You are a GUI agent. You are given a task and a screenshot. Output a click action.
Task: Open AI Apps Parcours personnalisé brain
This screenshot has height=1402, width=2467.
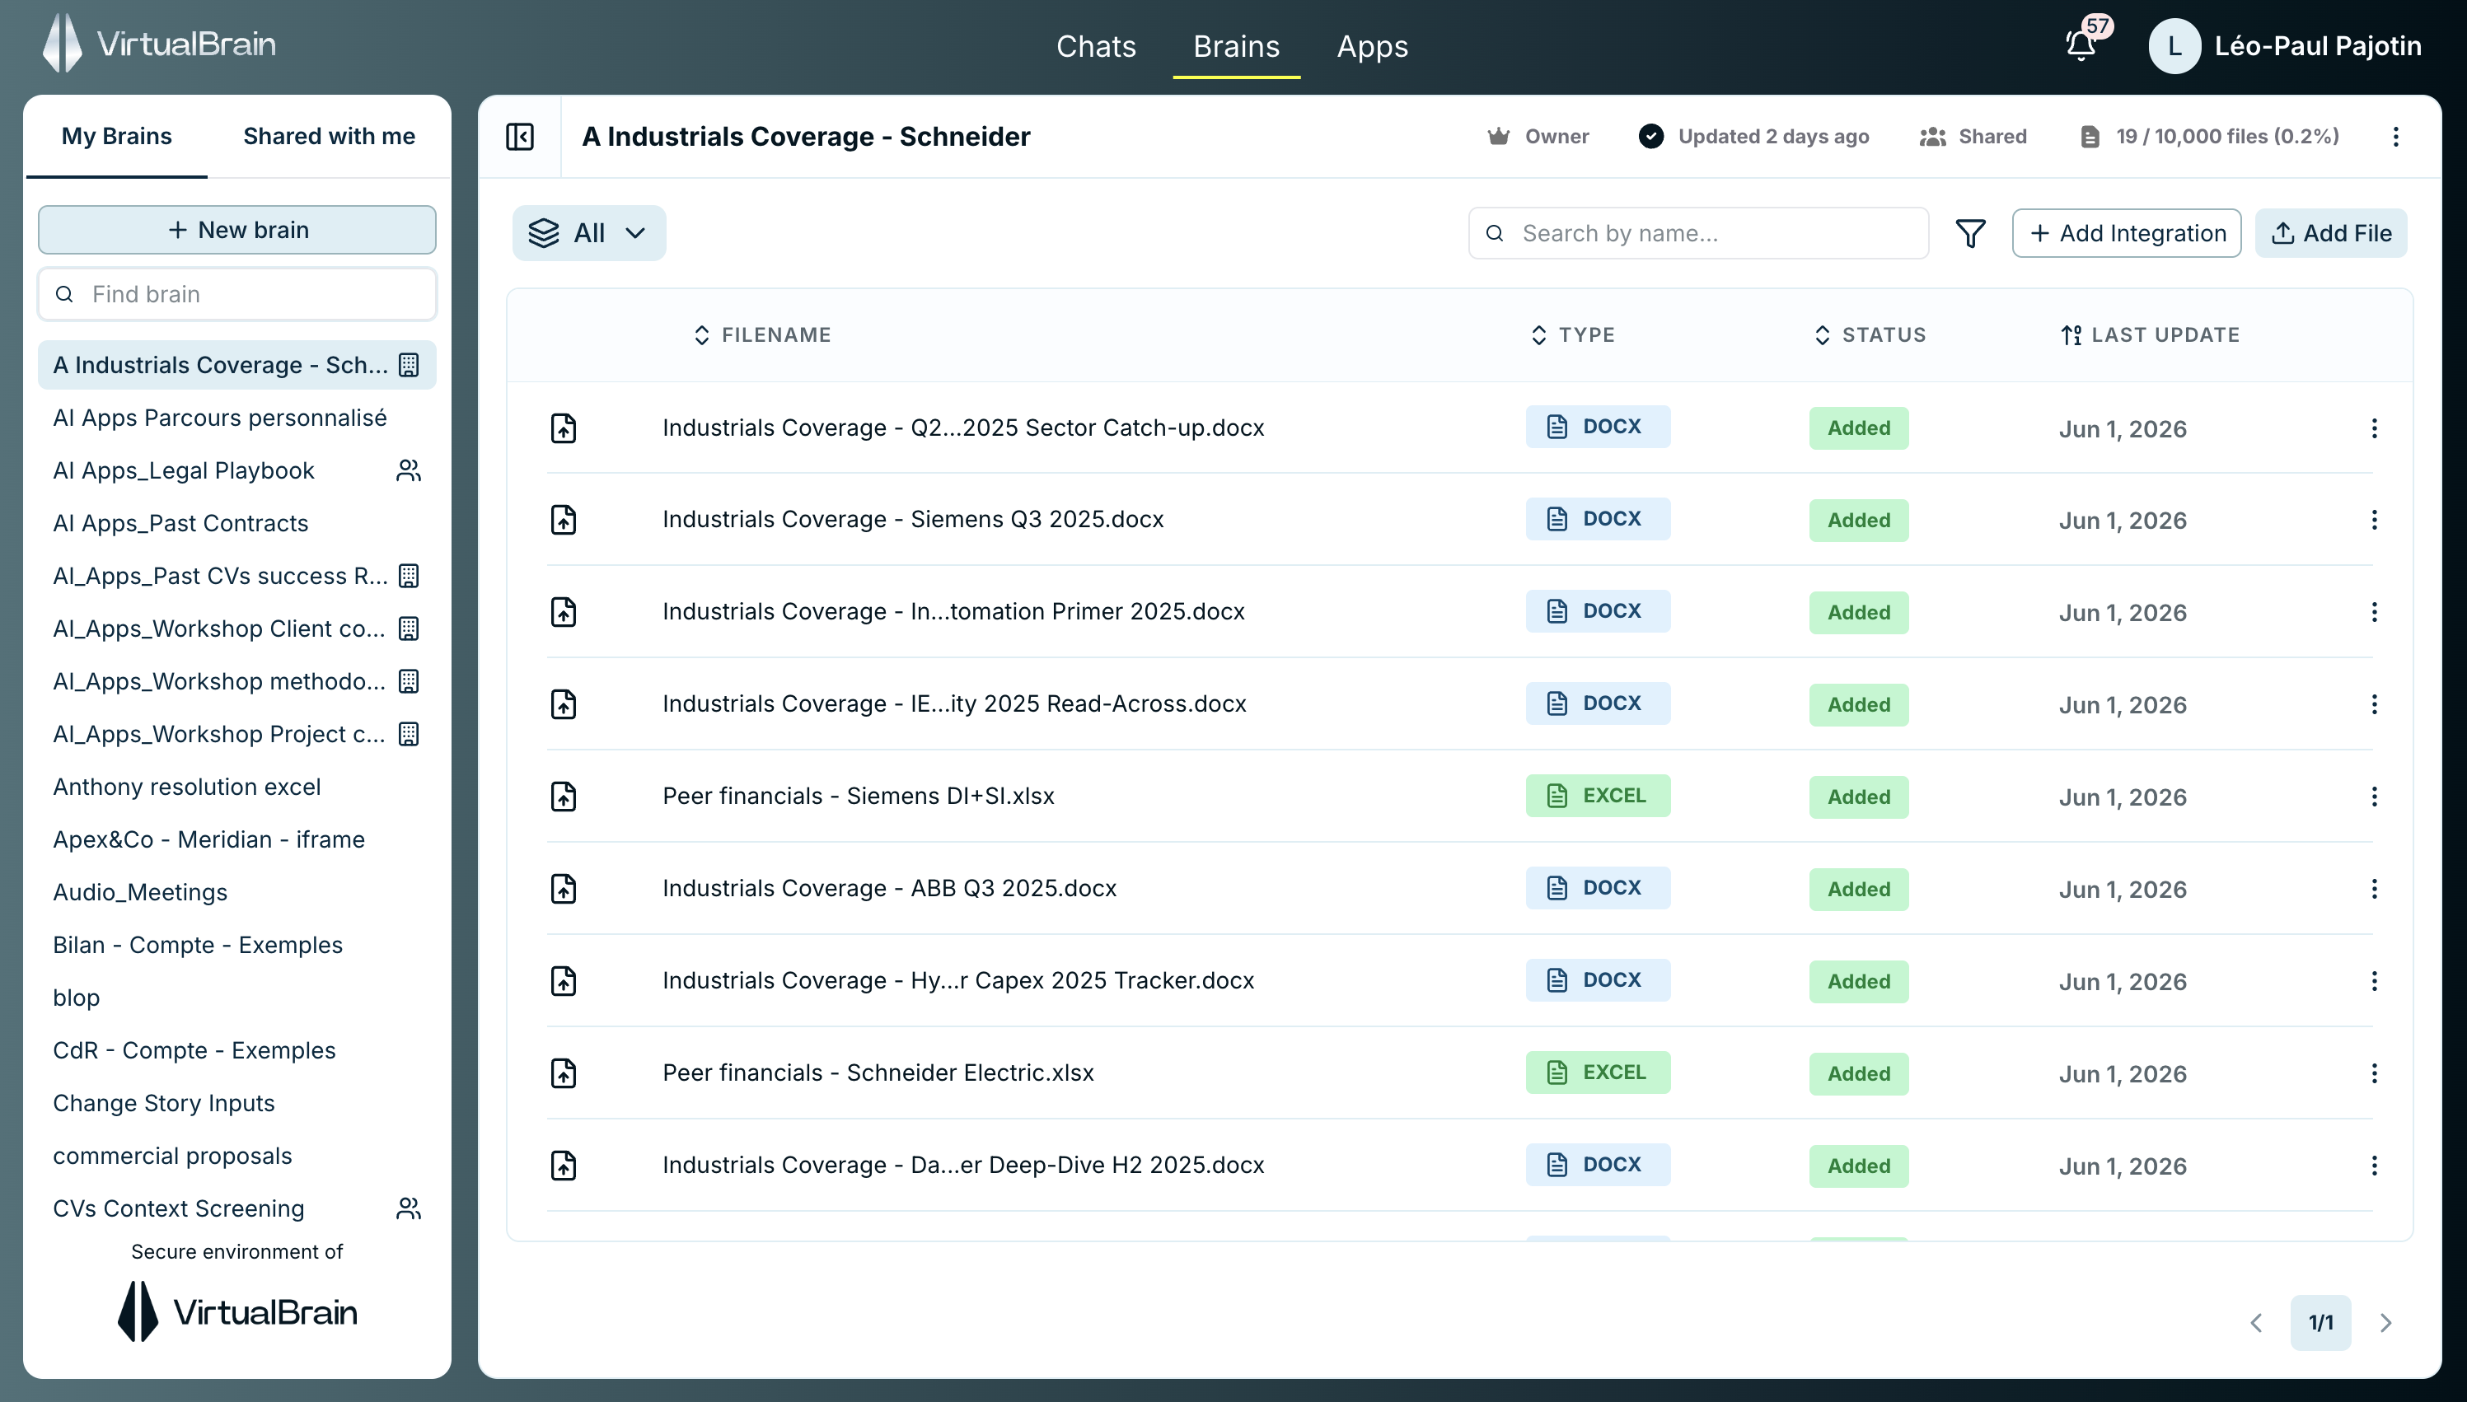[236, 418]
